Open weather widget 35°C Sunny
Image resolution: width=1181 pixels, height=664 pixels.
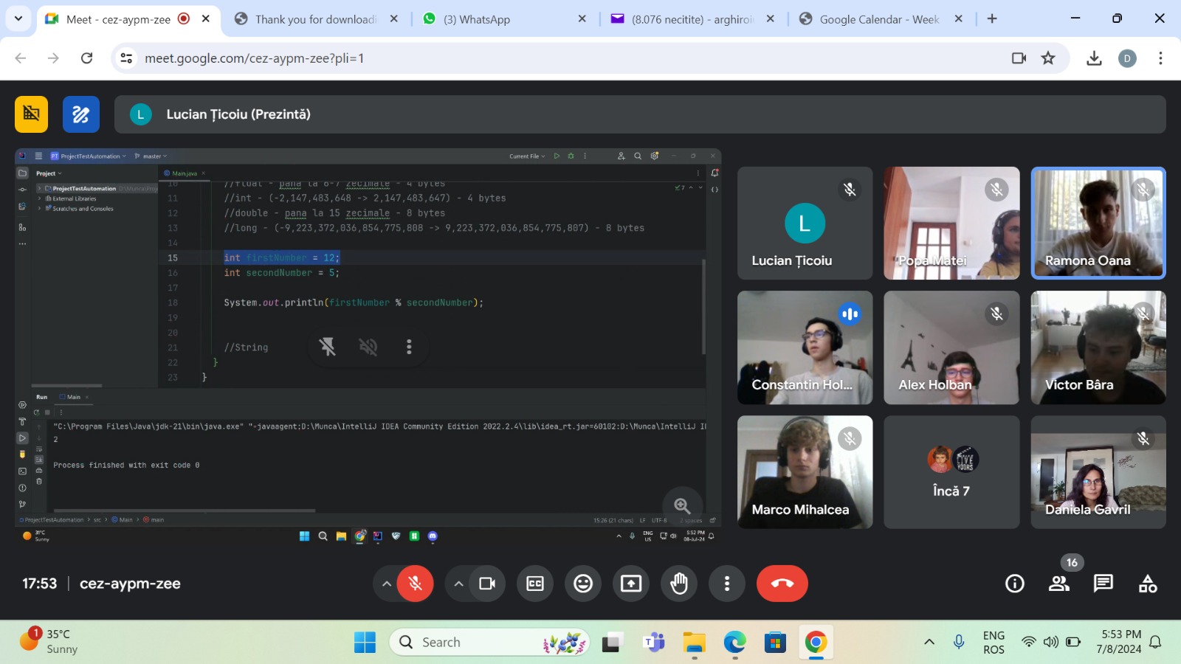pos(50,642)
